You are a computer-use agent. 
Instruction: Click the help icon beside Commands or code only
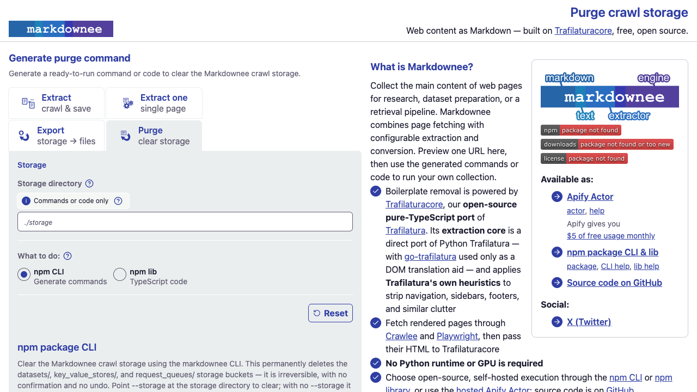pos(118,201)
